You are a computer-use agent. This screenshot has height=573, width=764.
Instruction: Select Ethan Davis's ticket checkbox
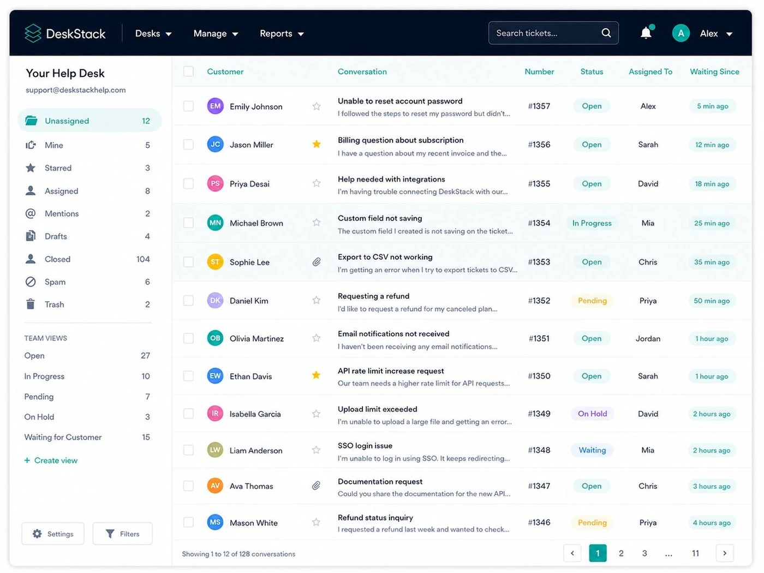[188, 376]
